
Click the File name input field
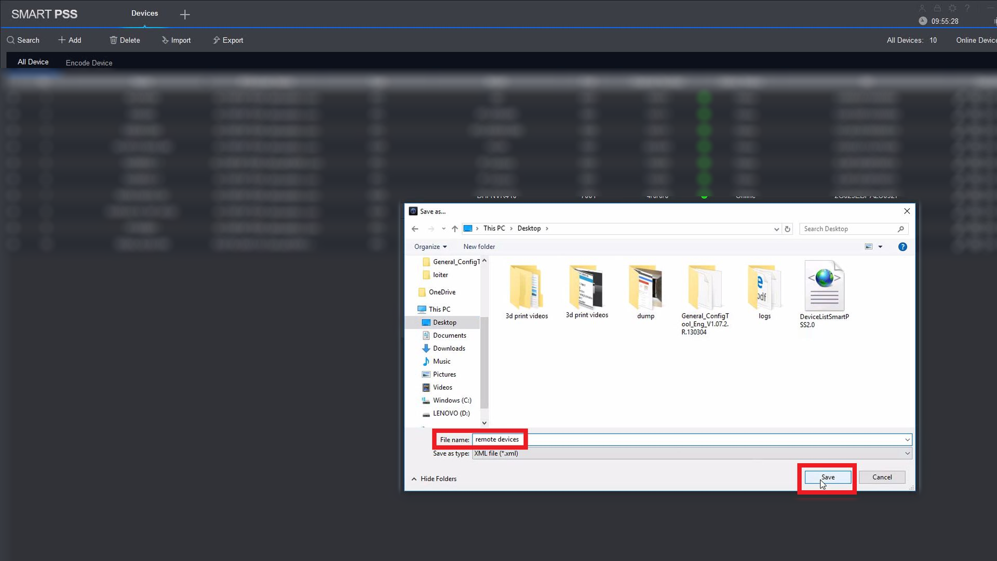tap(692, 439)
